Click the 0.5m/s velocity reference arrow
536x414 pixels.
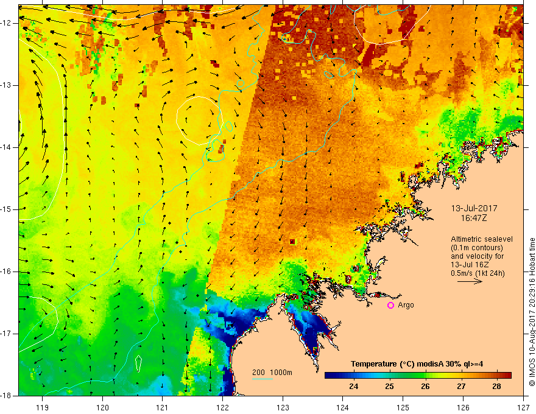(470, 281)
